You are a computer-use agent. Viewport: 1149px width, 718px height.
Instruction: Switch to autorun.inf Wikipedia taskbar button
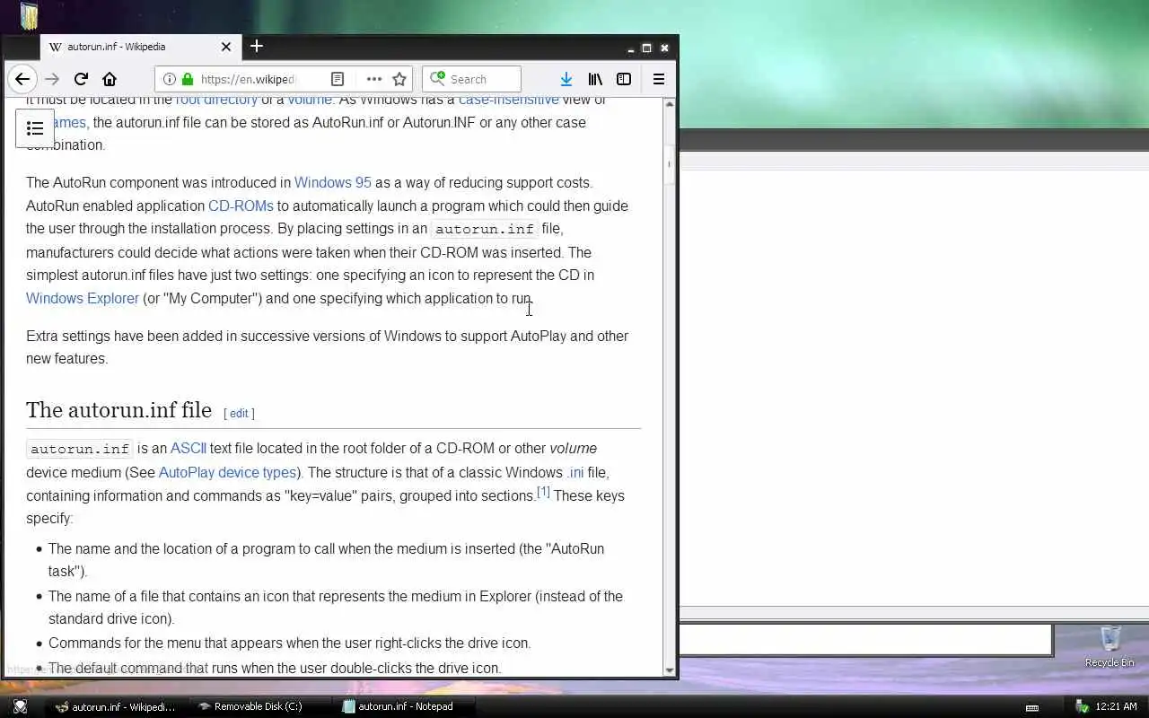[115, 706]
